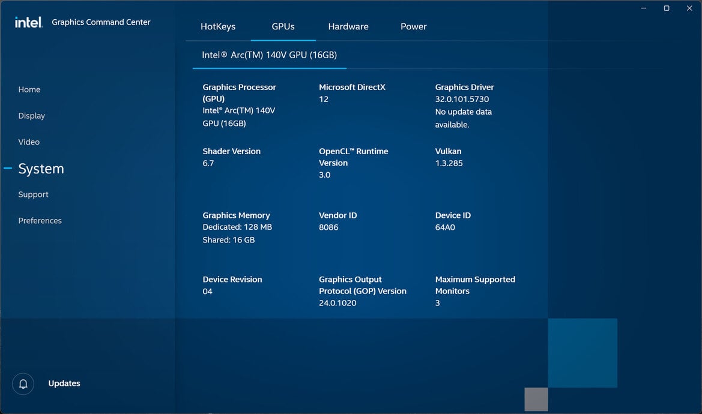Click the 'Shared: 16 GB' memory text
Screen dimensions: 702x414
click(228, 240)
